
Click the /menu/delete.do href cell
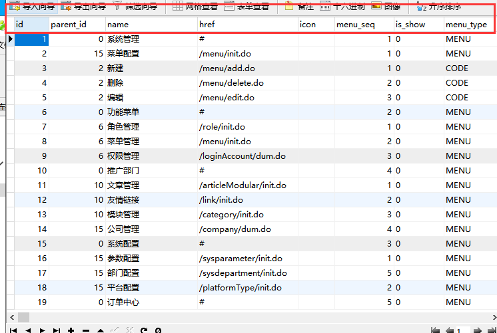248,82
